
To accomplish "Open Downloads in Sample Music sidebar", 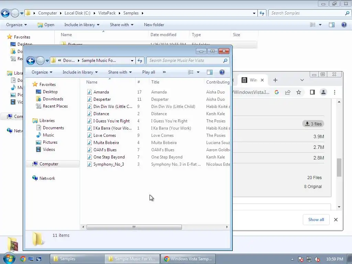I will tap(53, 99).
